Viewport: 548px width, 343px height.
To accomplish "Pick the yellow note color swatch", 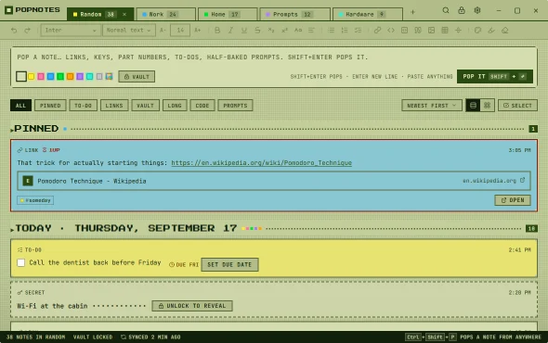I will click(31, 76).
